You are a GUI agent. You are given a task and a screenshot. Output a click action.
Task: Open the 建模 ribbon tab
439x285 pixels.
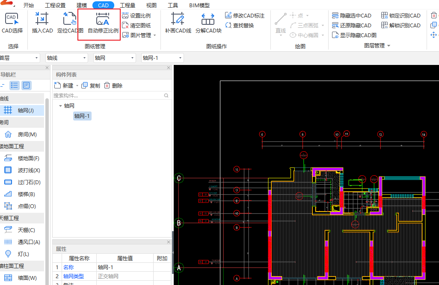(x=81, y=5)
